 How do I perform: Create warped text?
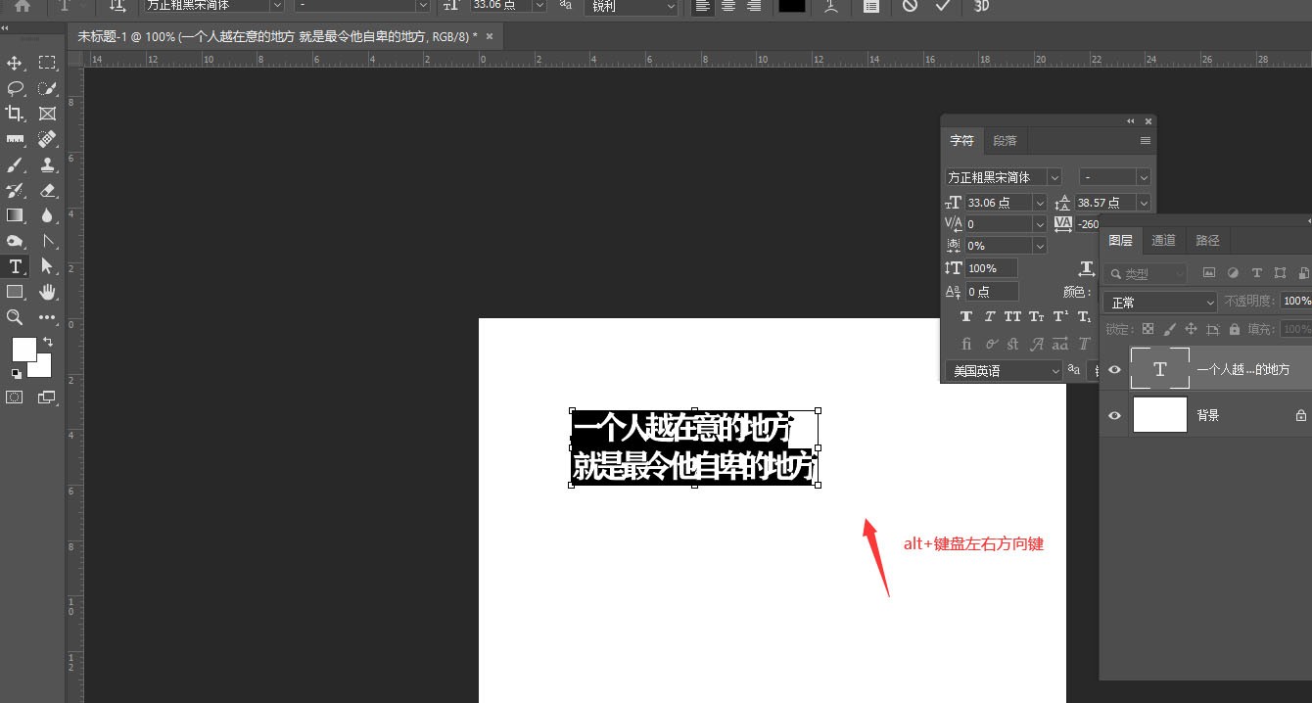coord(831,6)
